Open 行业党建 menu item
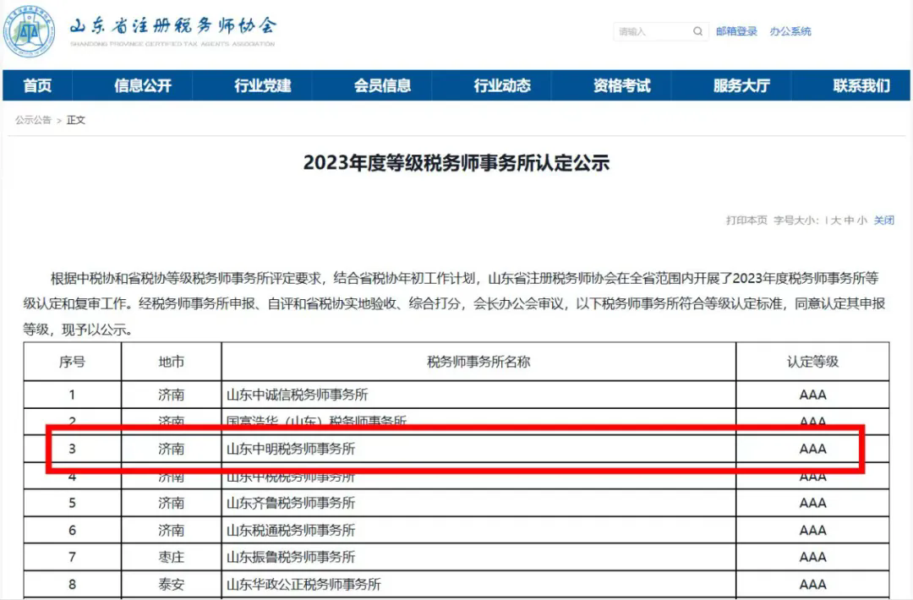The width and height of the screenshot is (913, 600). point(263,85)
